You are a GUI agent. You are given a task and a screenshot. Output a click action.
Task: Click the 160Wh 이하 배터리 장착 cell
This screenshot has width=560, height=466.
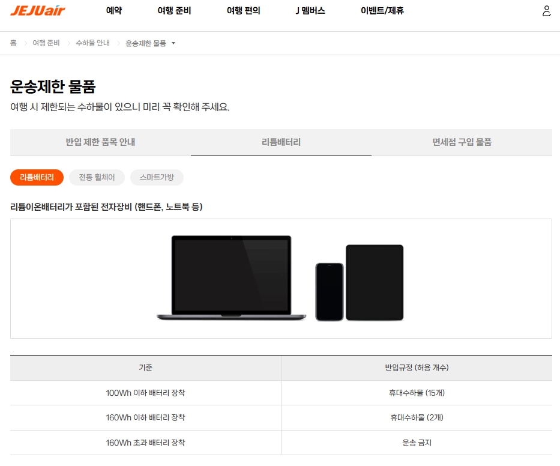tap(146, 417)
